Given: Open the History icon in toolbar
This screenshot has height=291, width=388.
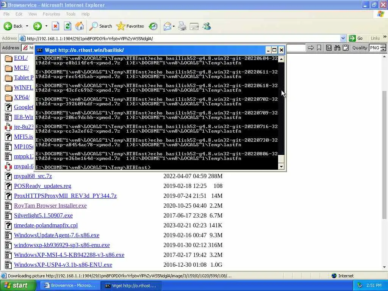Looking at the screenshot, I should coord(153,26).
